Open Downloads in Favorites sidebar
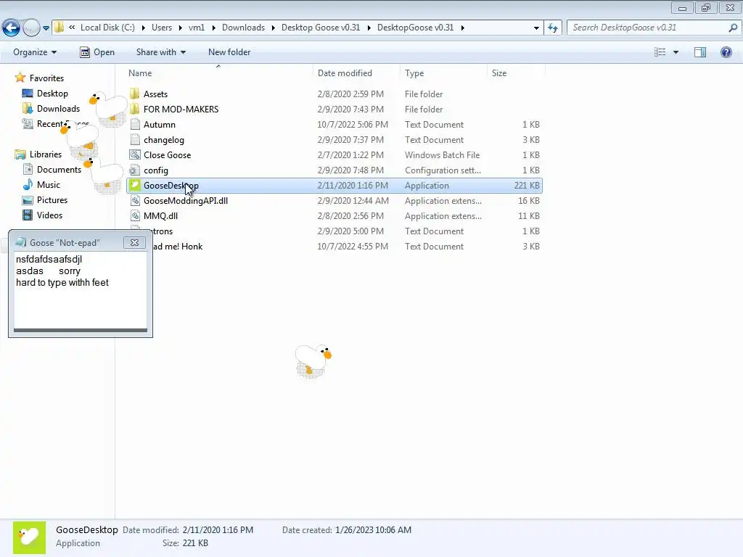The height and width of the screenshot is (557, 743). point(58,109)
